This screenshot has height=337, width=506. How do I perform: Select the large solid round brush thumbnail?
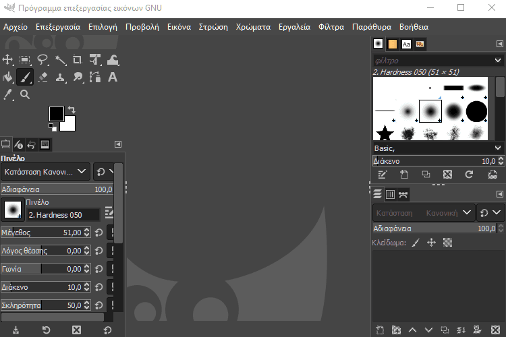click(476, 111)
